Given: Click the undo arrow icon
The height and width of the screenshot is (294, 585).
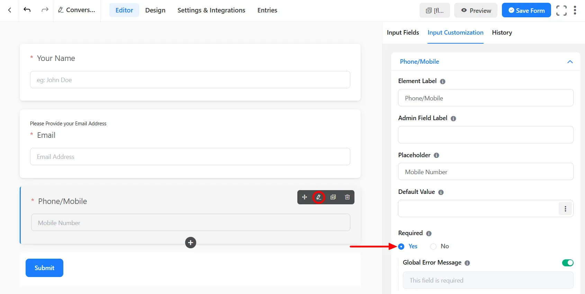Looking at the screenshot, I should coord(27,10).
